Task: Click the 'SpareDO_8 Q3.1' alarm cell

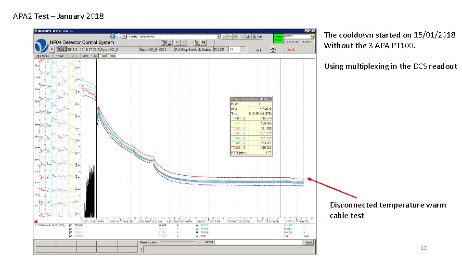Action: click(156, 50)
